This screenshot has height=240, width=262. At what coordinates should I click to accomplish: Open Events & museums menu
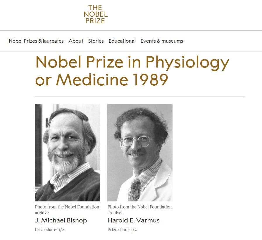162,41
